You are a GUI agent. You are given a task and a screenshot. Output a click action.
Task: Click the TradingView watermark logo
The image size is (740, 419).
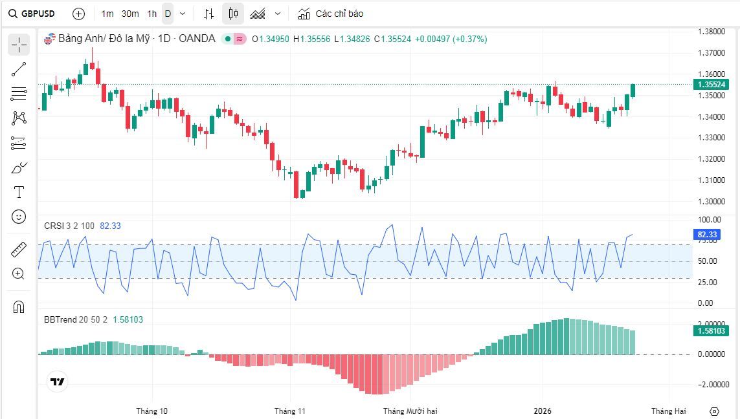(57, 381)
